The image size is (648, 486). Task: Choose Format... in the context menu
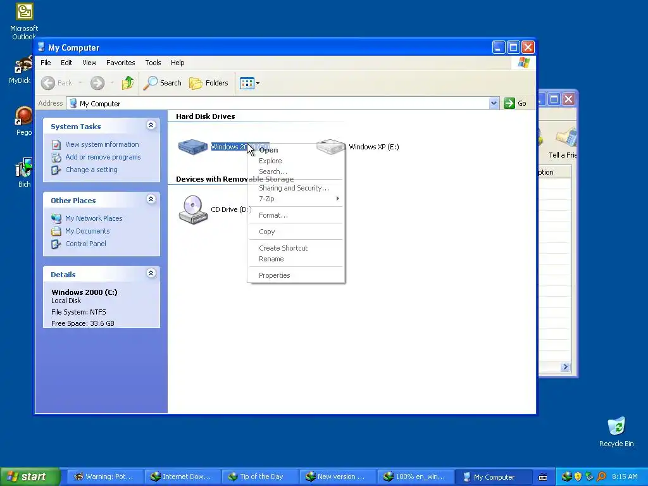point(296,215)
